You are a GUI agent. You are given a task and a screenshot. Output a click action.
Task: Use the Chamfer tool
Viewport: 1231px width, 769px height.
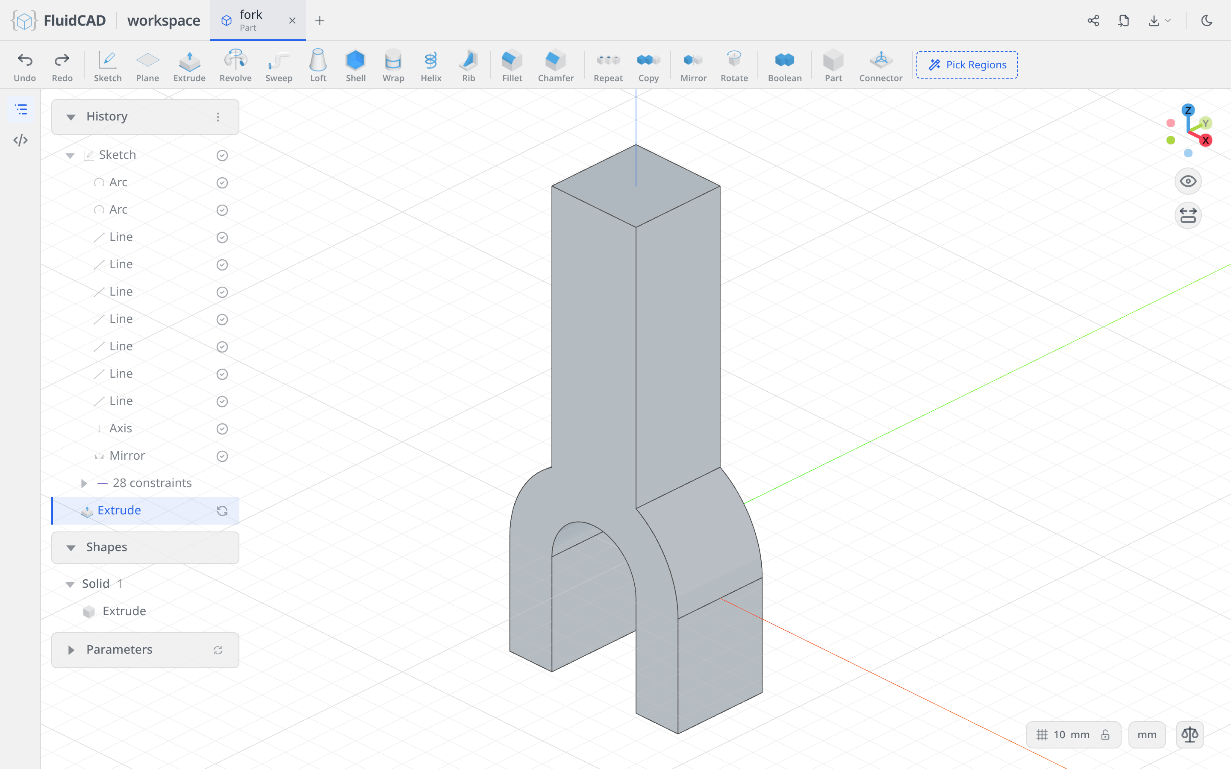(556, 66)
